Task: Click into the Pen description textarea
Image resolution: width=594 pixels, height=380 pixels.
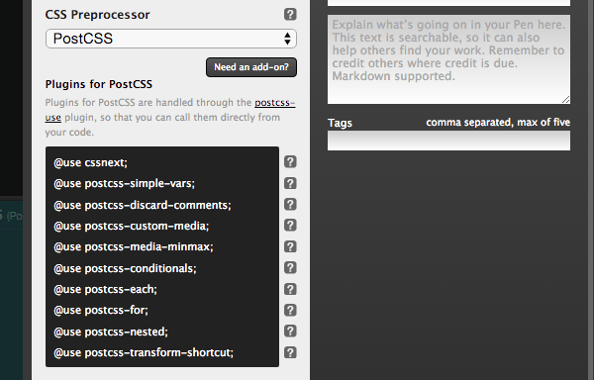Action: [x=448, y=59]
